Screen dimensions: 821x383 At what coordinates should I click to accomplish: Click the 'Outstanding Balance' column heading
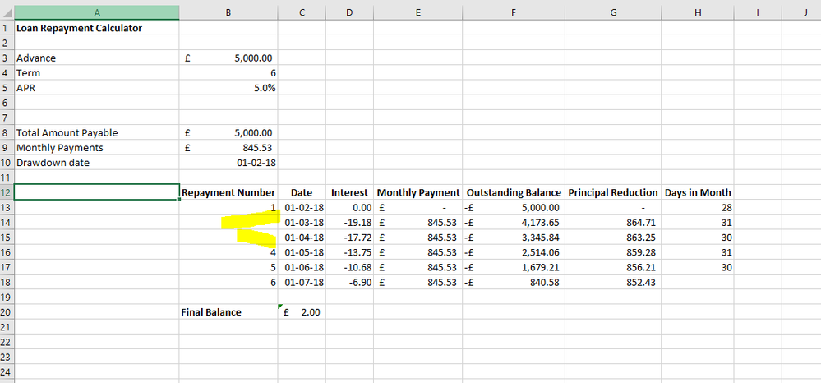pyautogui.click(x=514, y=192)
